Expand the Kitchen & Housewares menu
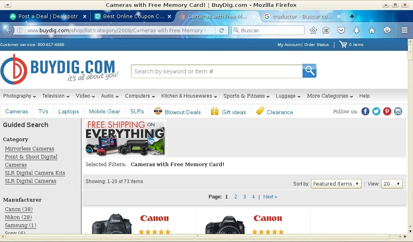 coord(189,96)
